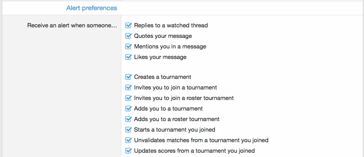The height and width of the screenshot is (157, 364).
Task: Click the 'Likes your message' label text
Action: [x=160, y=57]
